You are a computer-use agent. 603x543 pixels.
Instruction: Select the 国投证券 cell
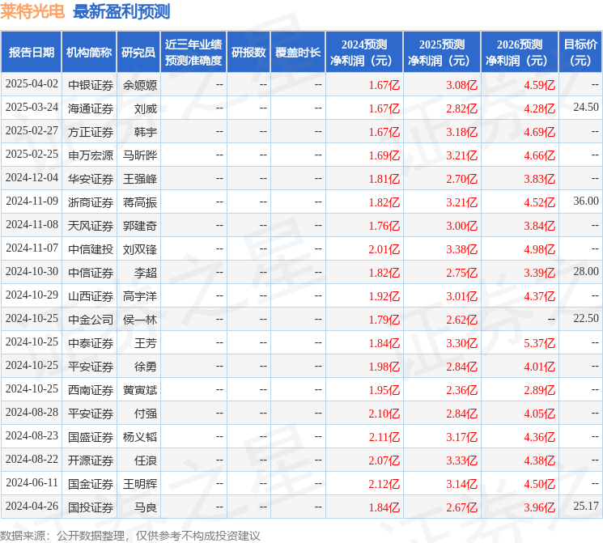pos(91,507)
